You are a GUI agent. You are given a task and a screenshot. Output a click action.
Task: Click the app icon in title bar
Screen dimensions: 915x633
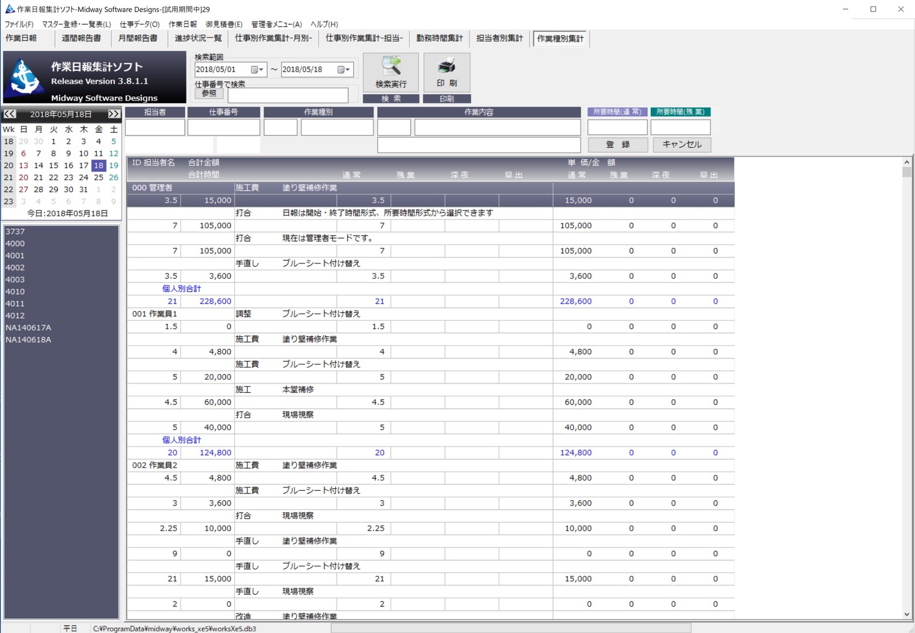9,9
